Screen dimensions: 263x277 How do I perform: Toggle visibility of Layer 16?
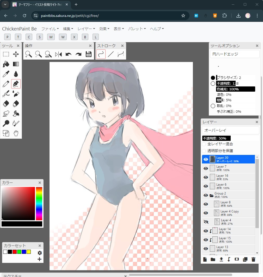coord(206,177)
